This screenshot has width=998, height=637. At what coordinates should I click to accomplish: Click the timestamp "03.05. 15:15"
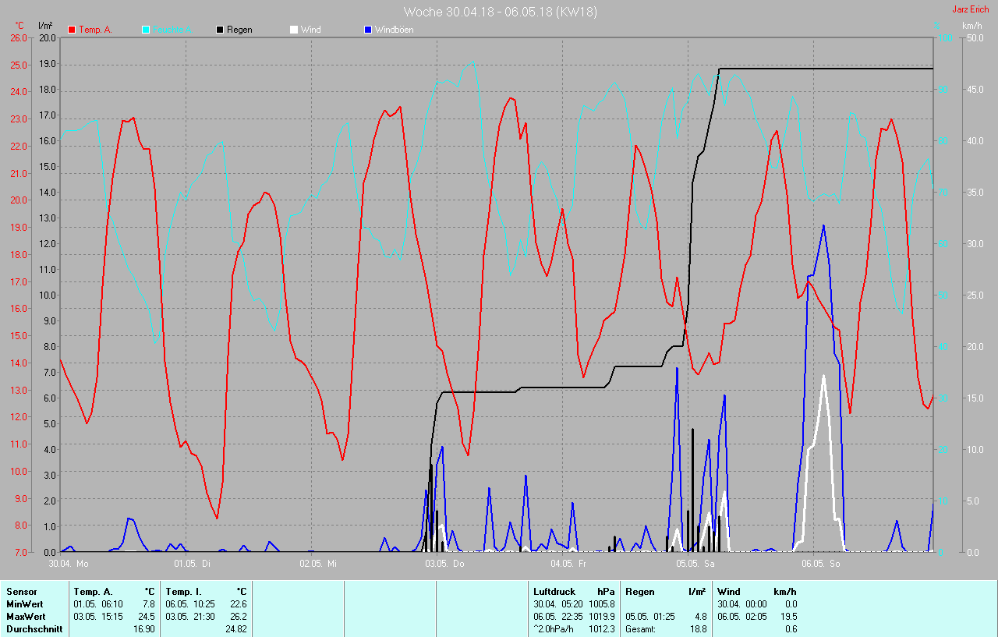[98, 617]
